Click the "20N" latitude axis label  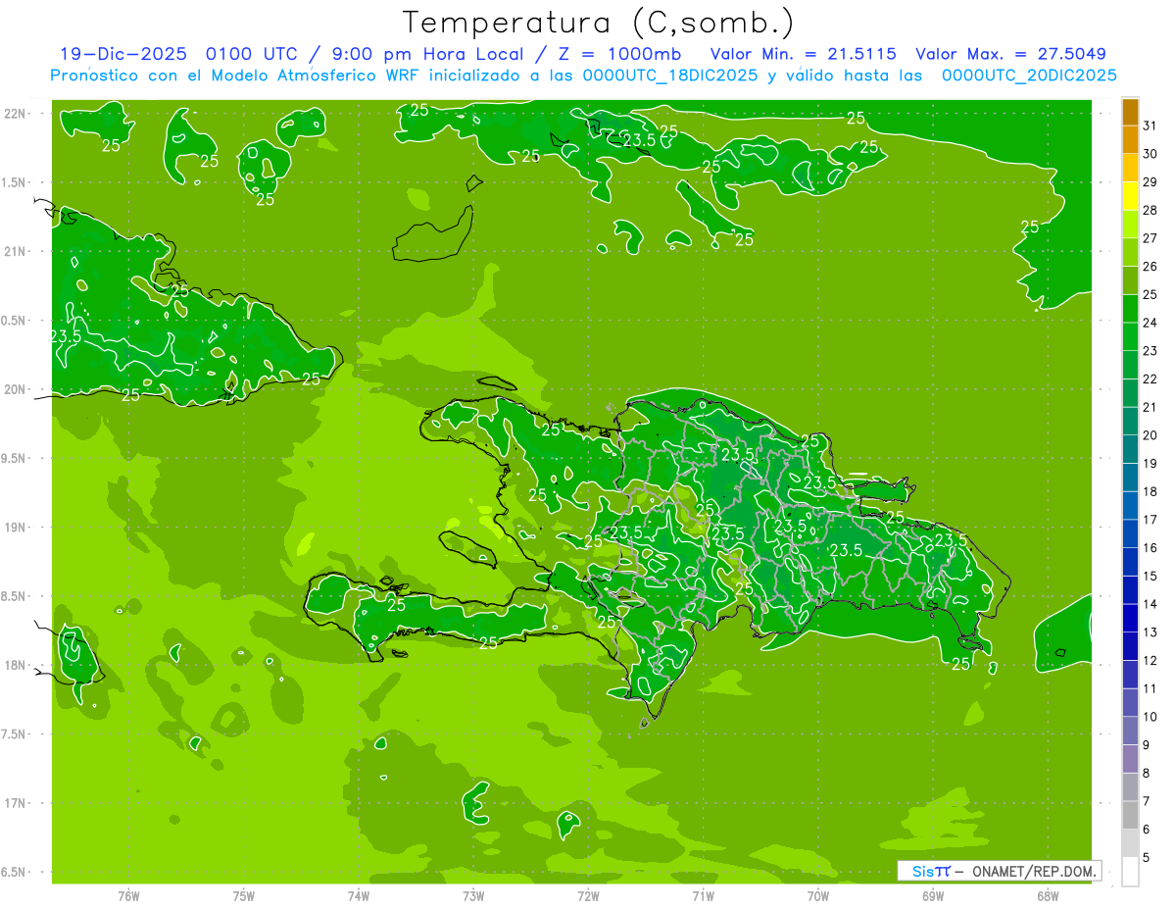tap(16, 389)
